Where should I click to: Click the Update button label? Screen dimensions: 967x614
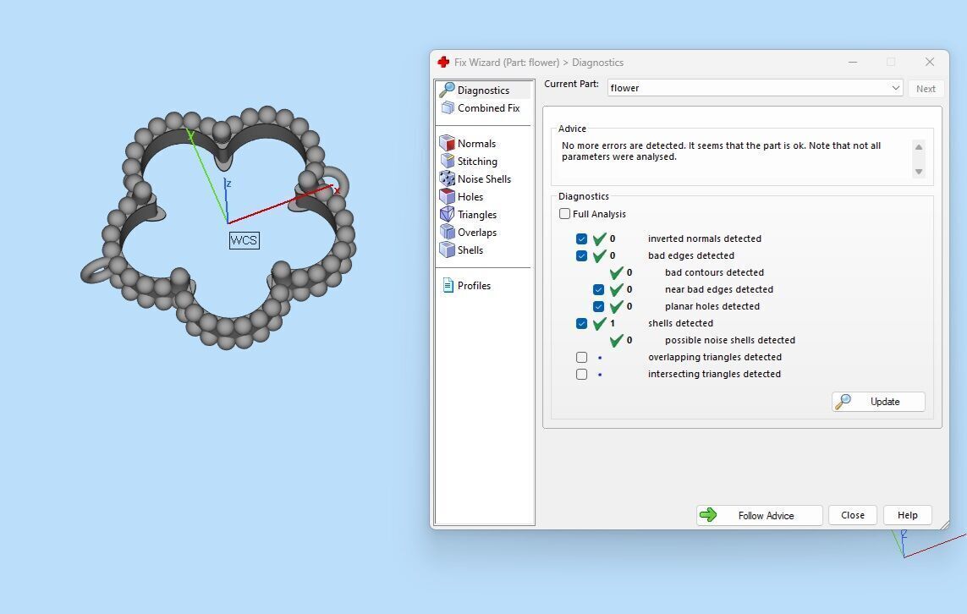[x=885, y=402]
